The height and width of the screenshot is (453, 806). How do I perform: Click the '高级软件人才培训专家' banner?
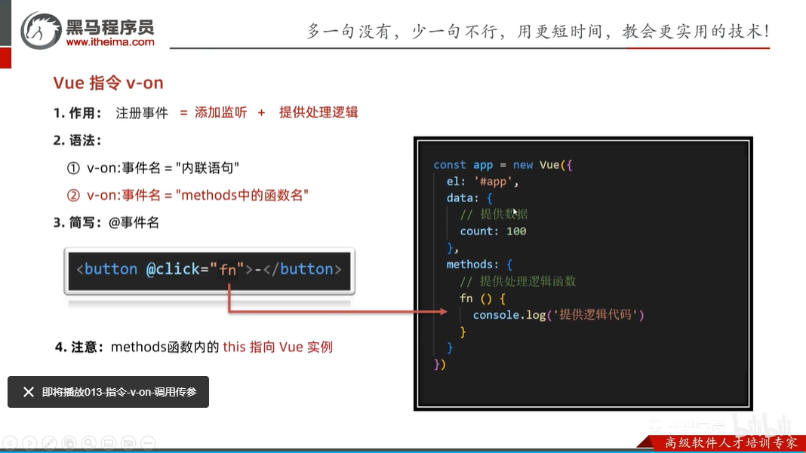731,442
